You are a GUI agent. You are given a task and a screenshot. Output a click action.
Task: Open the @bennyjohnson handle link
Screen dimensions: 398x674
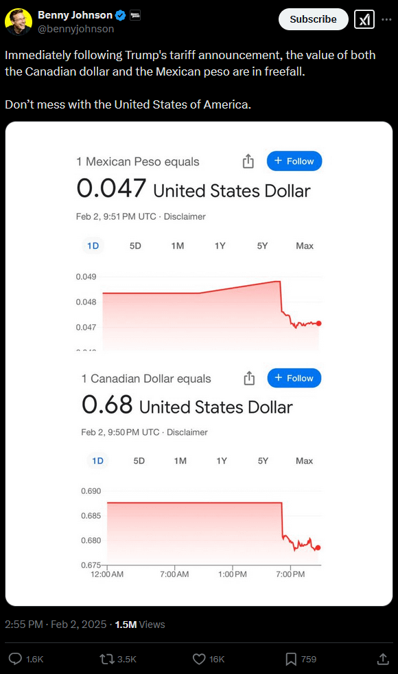tap(76, 29)
